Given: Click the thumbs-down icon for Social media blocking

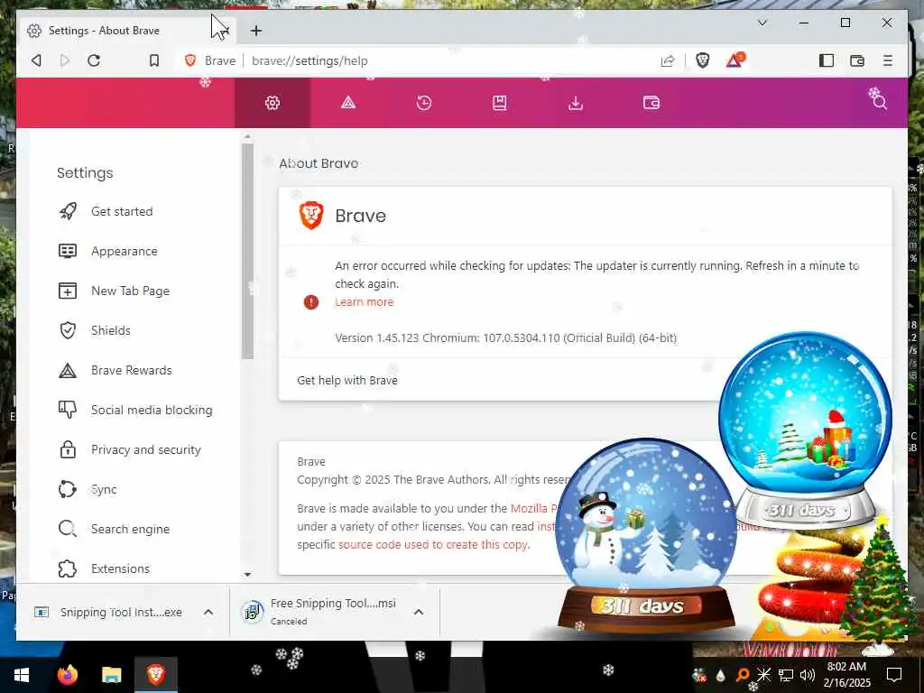Looking at the screenshot, I should [68, 410].
